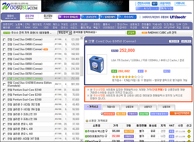Click the green 검색 search button
Image resolution: width=194 pixels, height=142 pixels.
[131, 33]
